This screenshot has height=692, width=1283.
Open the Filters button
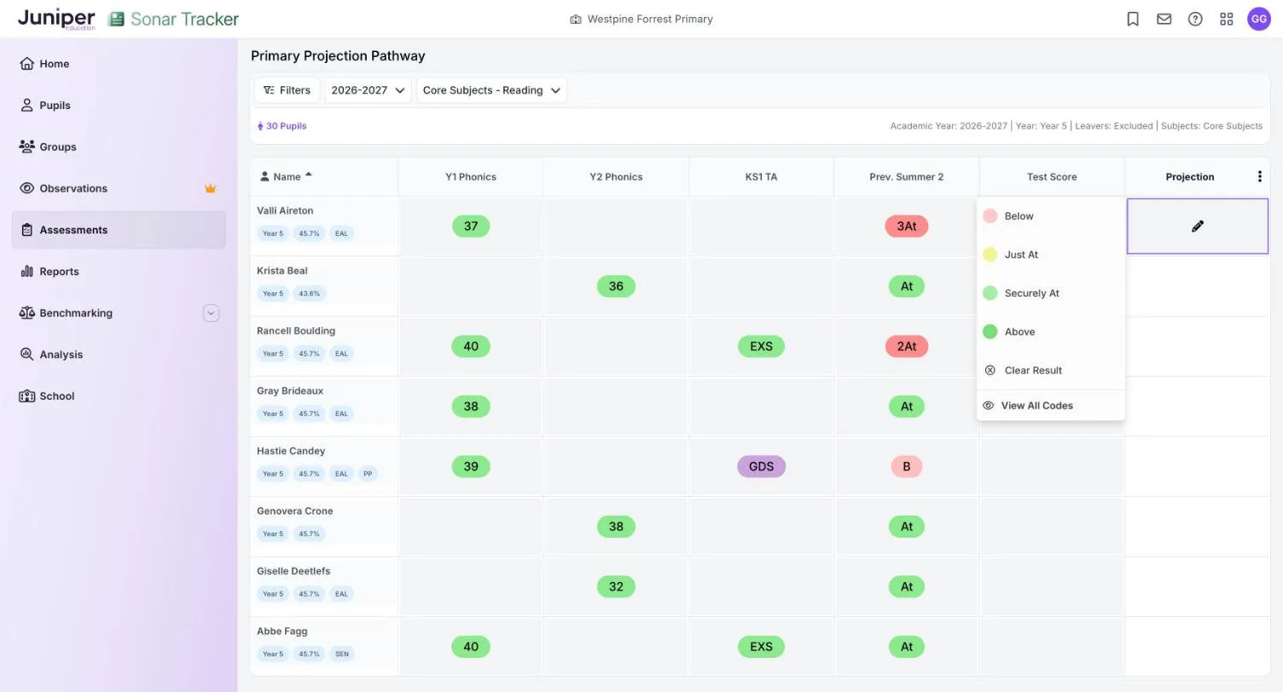(287, 90)
